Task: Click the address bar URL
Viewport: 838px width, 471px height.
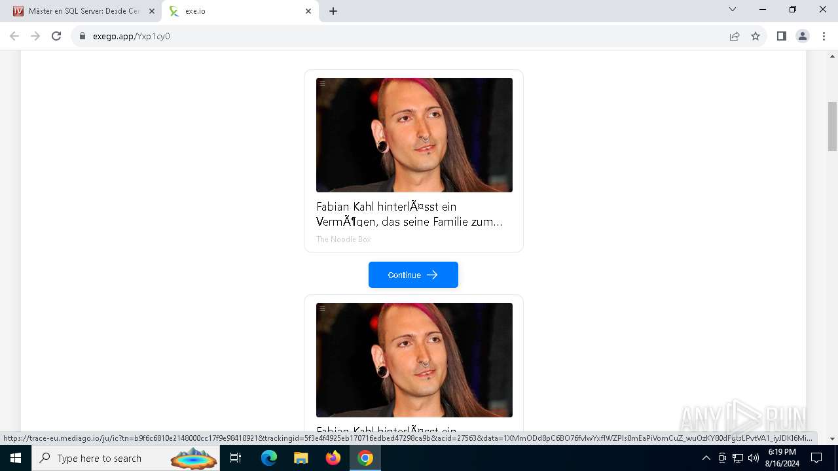Action: [x=132, y=36]
